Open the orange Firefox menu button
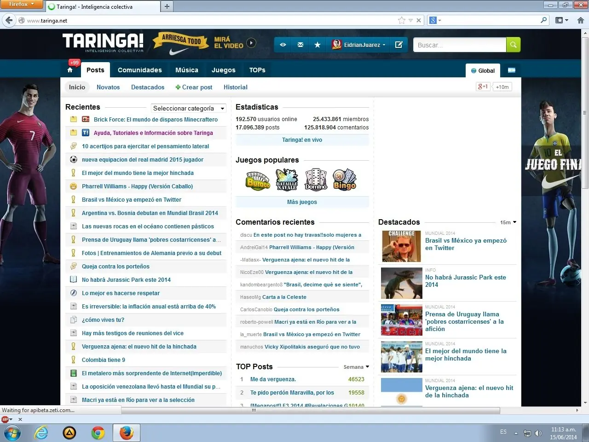The width and height of the screenshot is (589, 442). pyautogui.click(x=22, y=4)
